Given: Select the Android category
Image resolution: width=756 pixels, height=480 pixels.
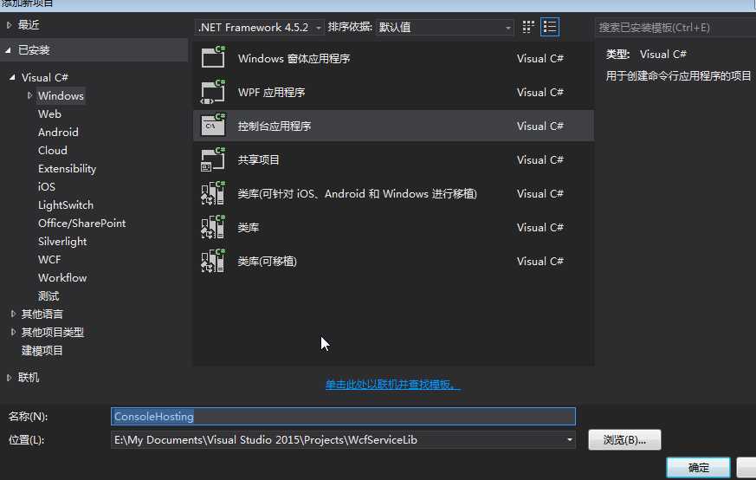Looking at the screenshot, I should tap(58, 133).
